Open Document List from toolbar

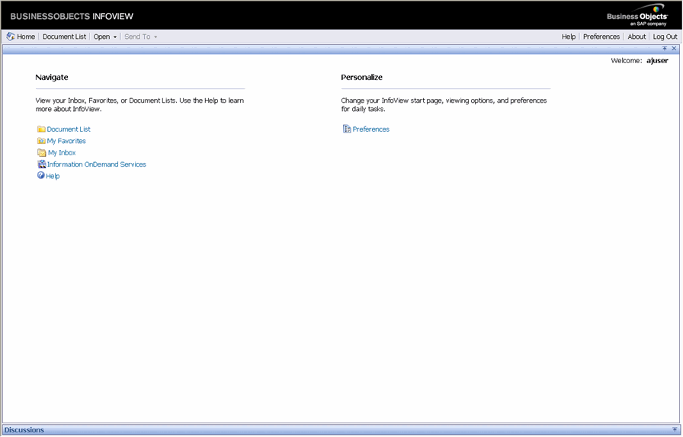tap(65, 37)
